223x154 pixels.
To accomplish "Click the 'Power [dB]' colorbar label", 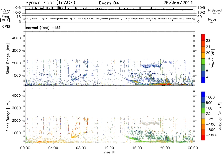I will (x=213, y=59).
